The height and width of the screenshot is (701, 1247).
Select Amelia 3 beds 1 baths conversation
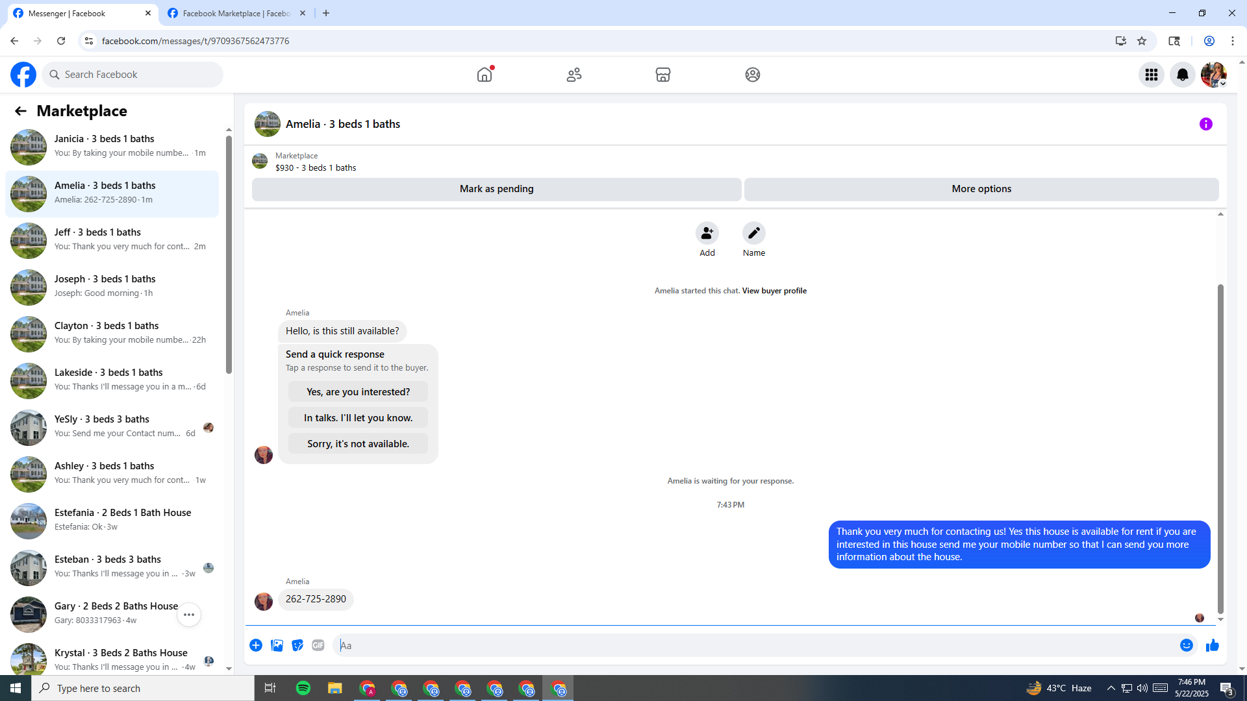pos(112,194)
